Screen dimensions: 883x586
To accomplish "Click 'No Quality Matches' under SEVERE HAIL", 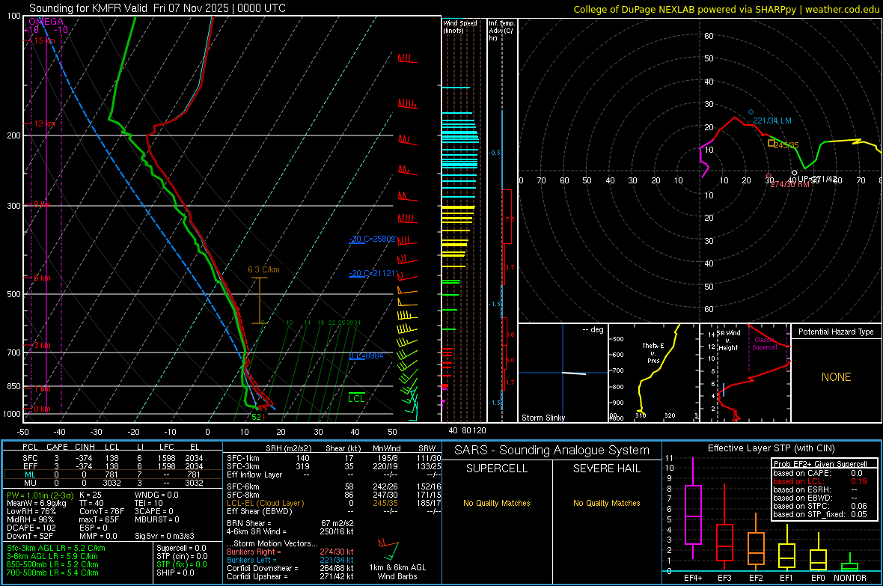I will click(x=606, y=503).
